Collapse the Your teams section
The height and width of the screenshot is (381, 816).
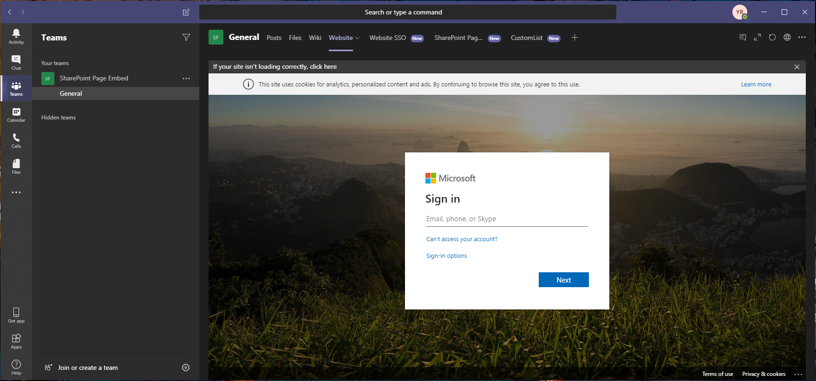pos(55,63)
